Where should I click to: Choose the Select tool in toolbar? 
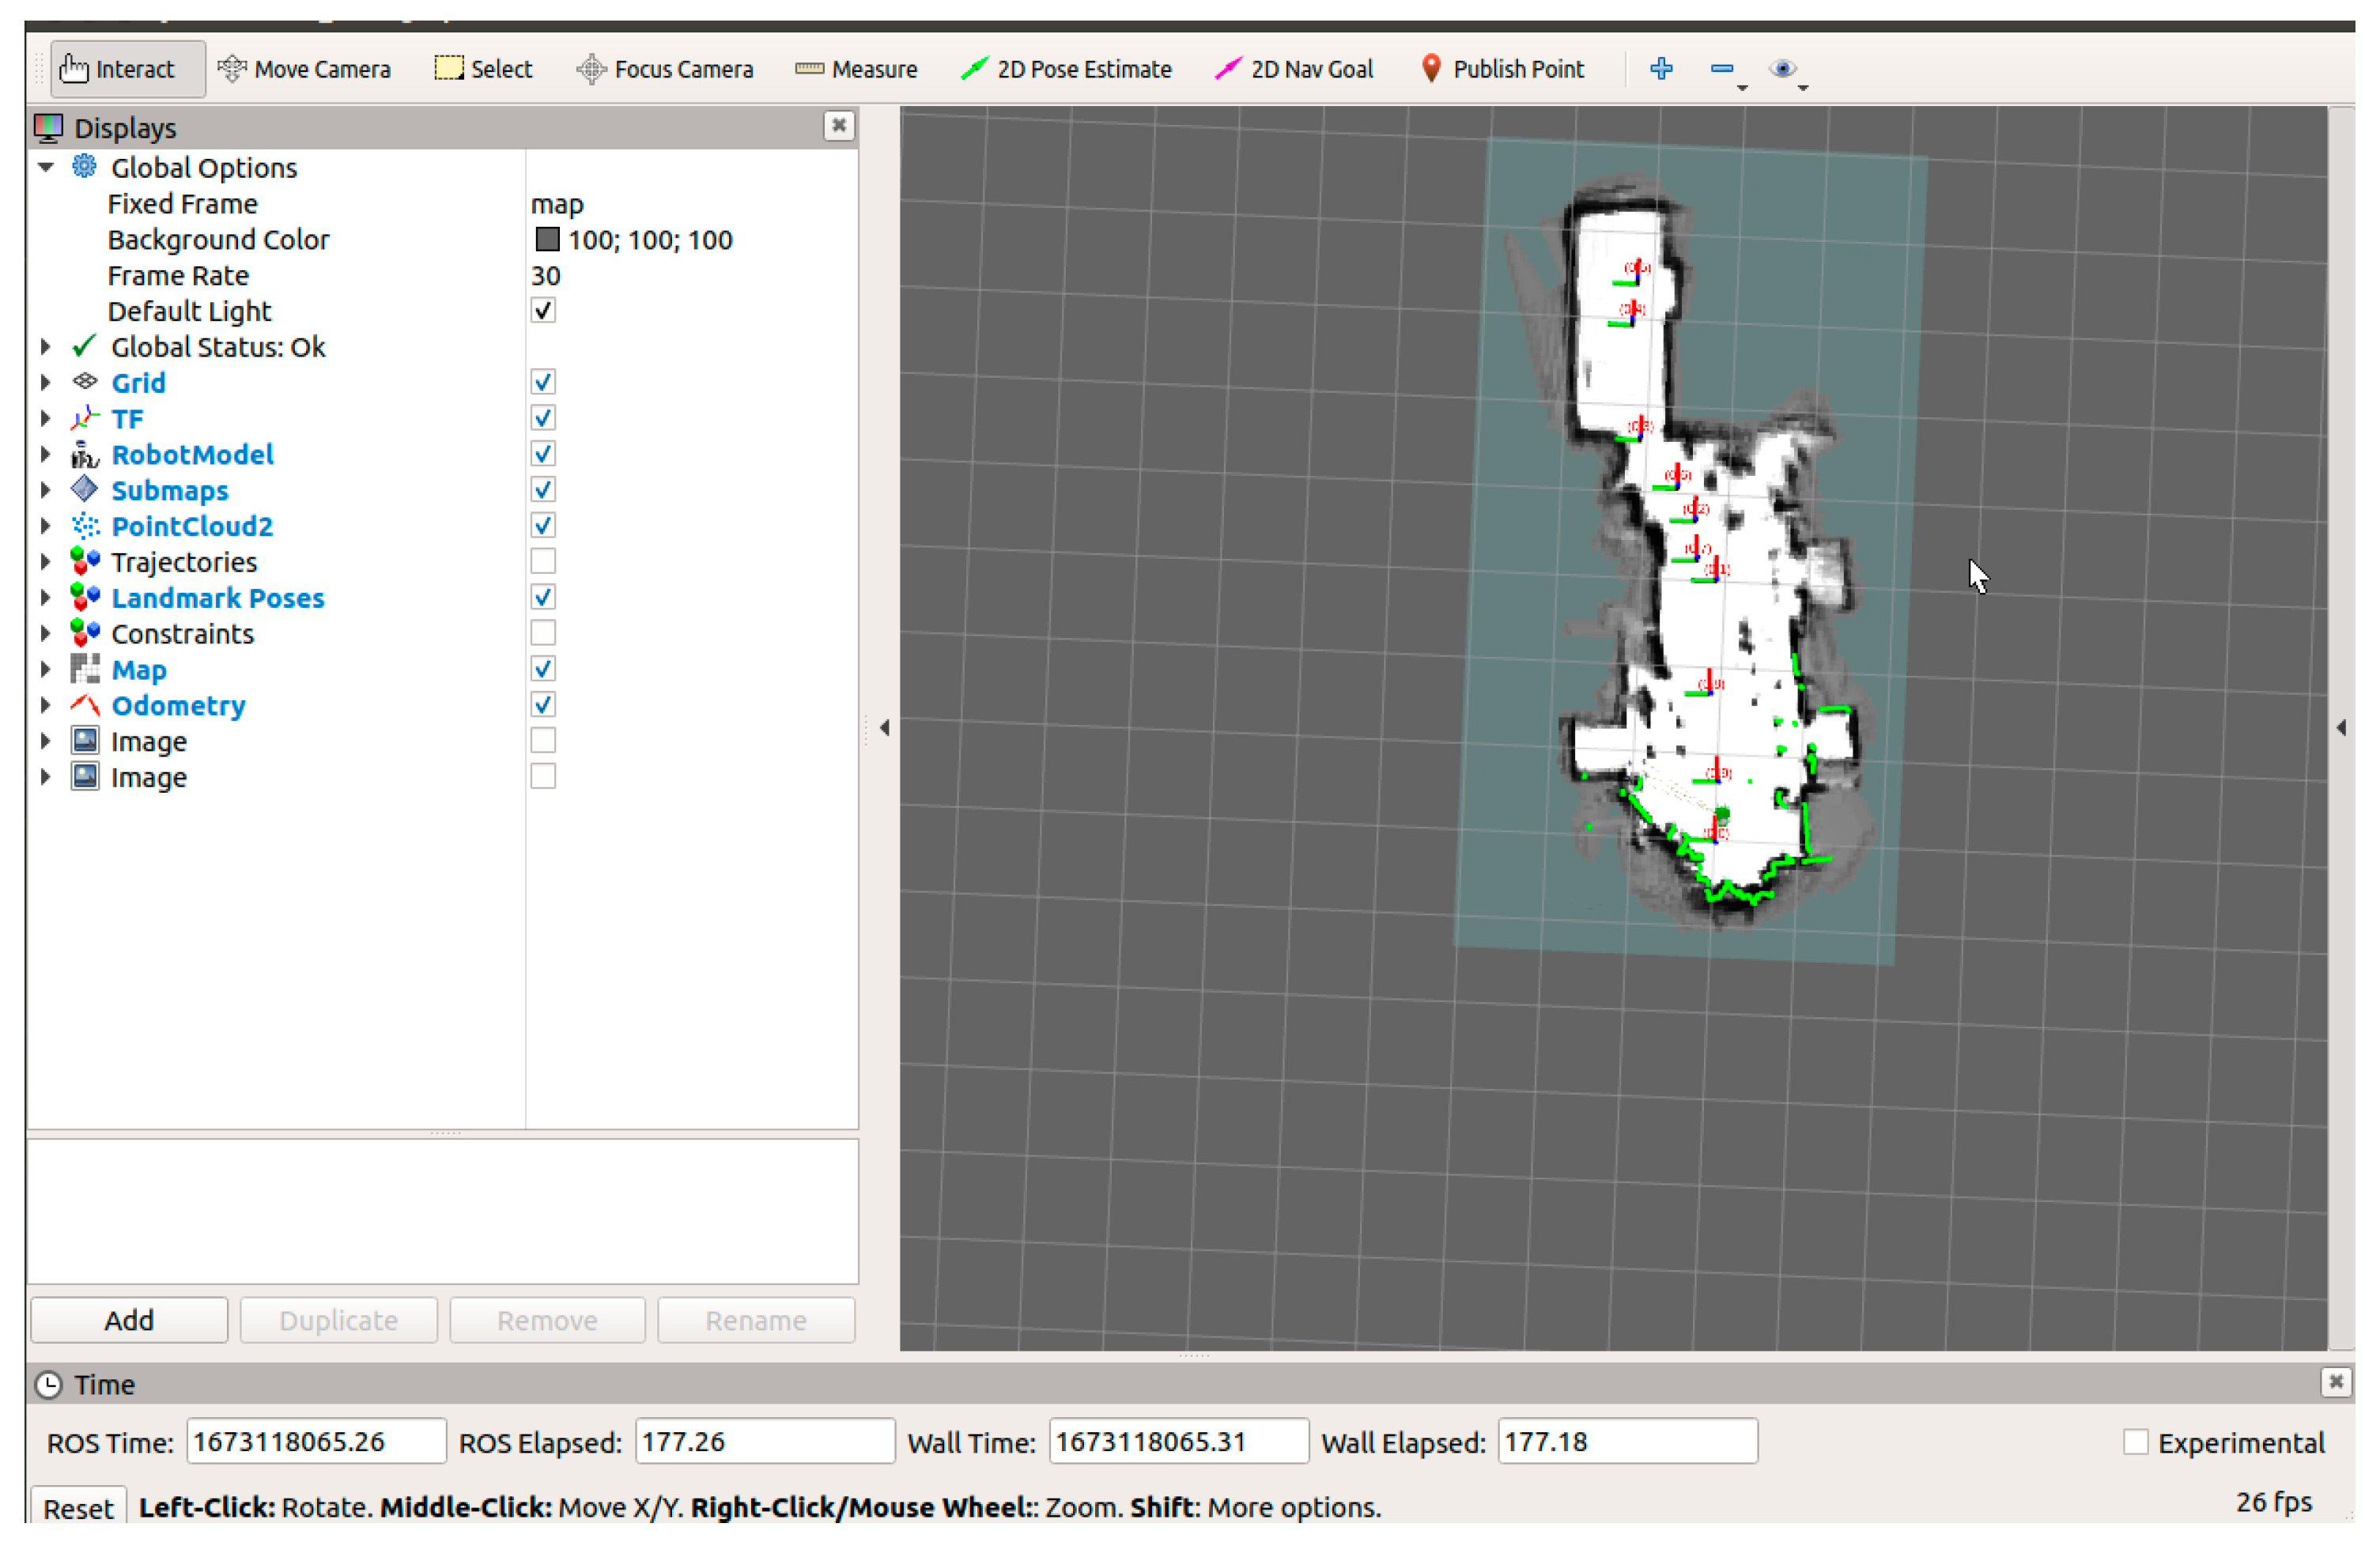point(484,69)
